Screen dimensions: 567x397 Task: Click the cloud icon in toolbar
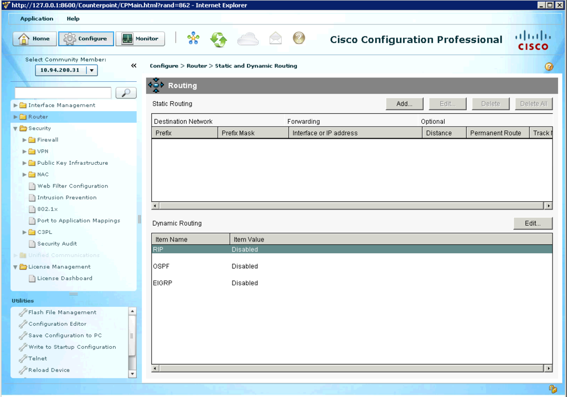pos(248,39)
